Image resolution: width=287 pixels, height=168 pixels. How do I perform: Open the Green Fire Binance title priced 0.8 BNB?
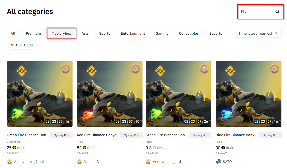167,135
